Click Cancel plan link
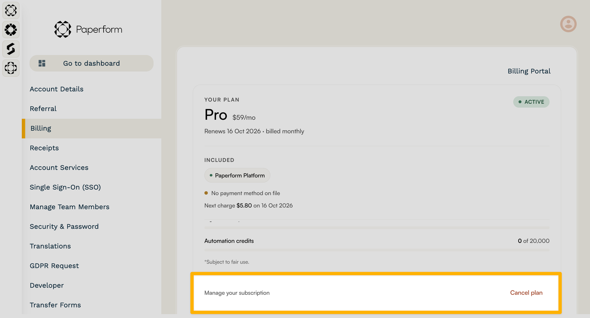Screen dimensions: 590x318 (526, 293)
